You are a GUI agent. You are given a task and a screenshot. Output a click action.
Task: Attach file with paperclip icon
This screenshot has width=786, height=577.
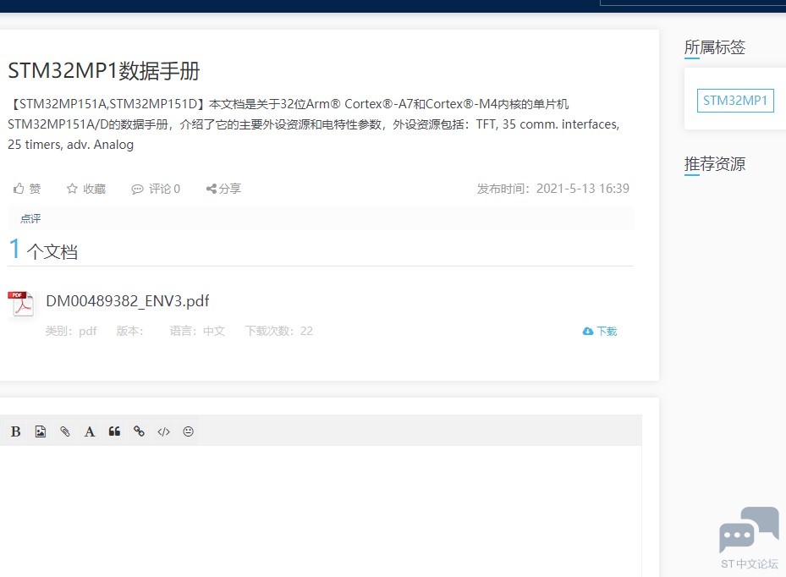[x=64, y=431]
